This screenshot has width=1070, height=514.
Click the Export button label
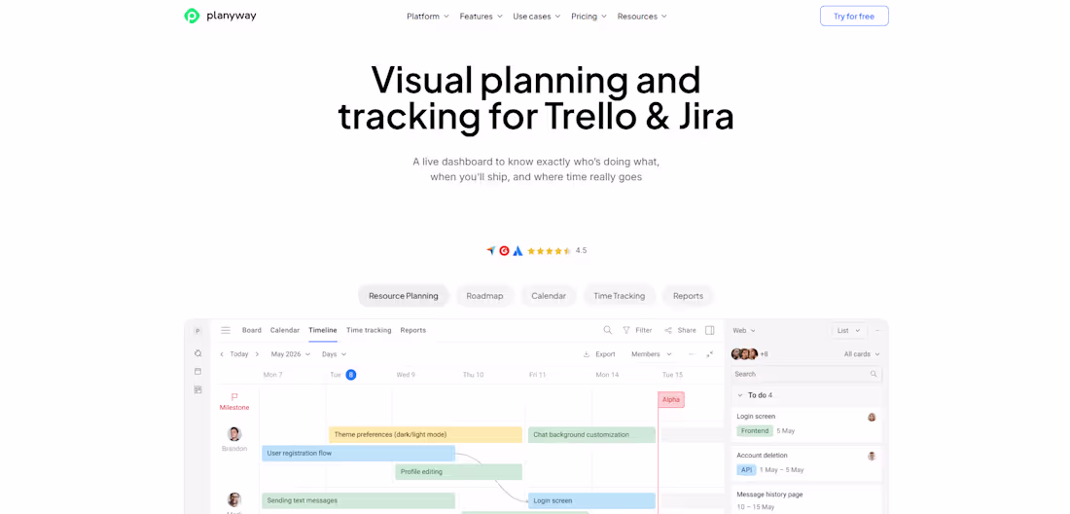pos(605,354)
